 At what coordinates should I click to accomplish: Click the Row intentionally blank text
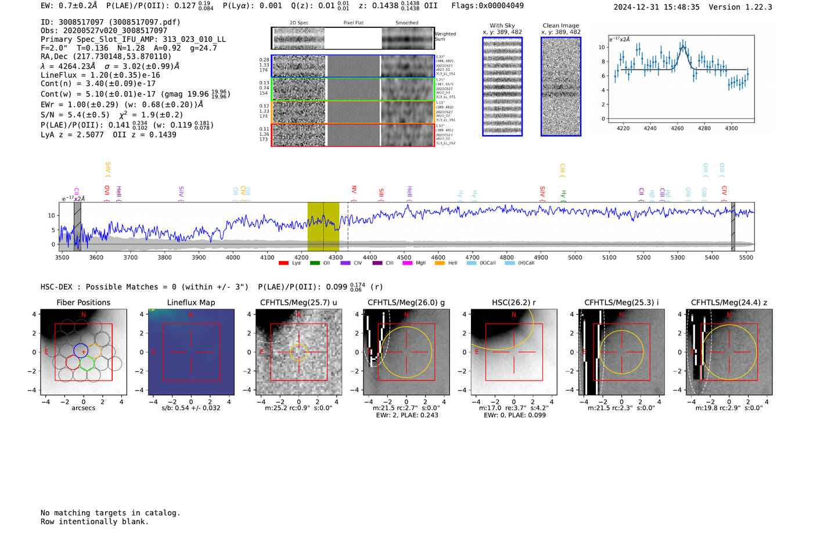point(95,522)
